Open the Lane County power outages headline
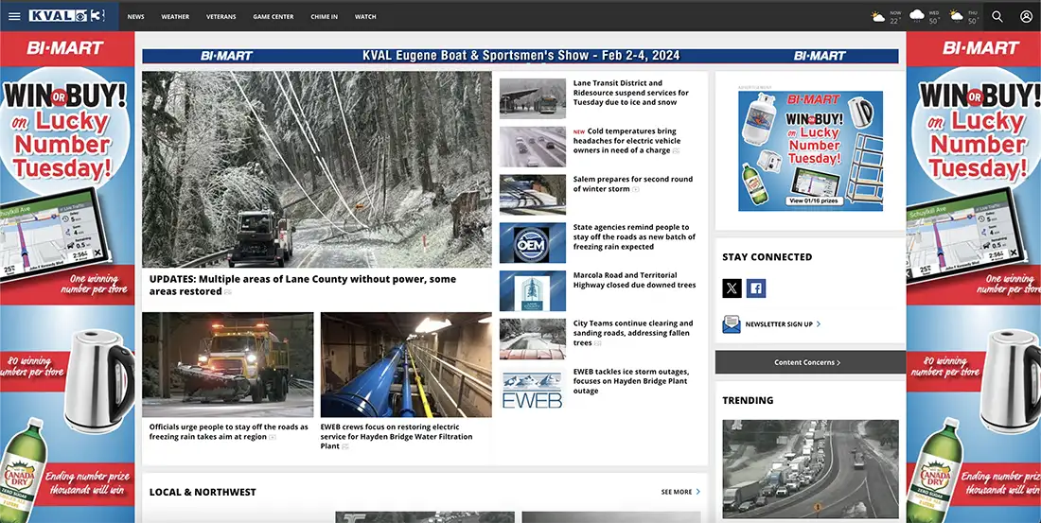1041x523 pixels. point(303,286)
